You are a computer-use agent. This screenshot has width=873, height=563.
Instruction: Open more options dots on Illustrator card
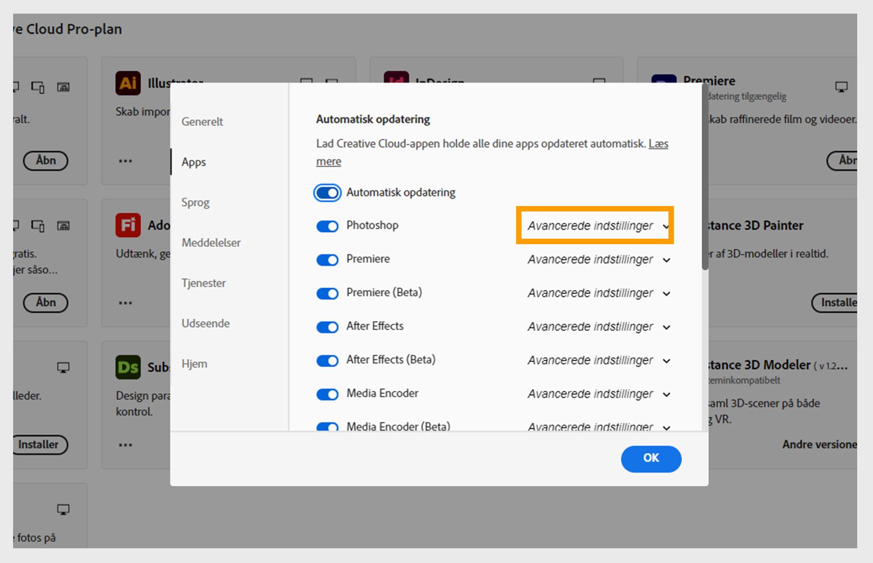(x=125, y=161)
